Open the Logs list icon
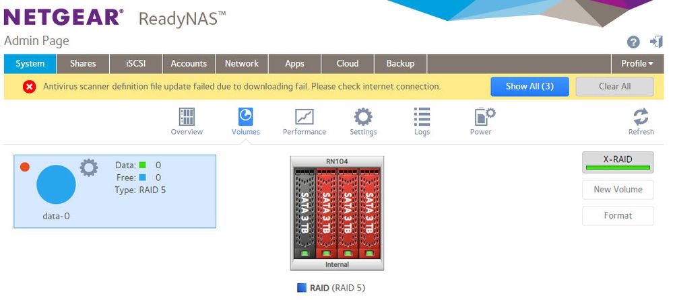This screenshot has height=300, width=673. point(422,118)
